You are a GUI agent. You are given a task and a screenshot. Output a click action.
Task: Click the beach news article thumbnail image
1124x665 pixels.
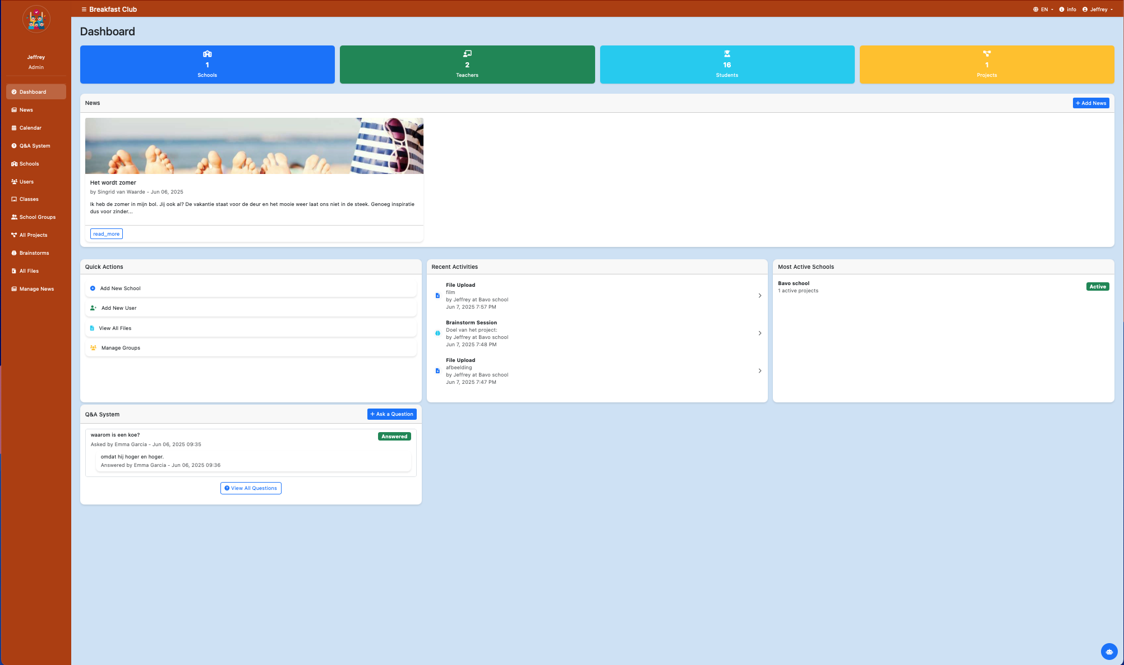[x=254, y=146]
